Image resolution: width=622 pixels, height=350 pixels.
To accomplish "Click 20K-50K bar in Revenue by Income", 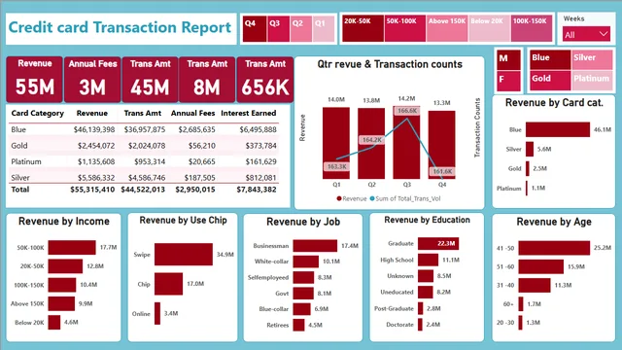I will tap(65, 265).
